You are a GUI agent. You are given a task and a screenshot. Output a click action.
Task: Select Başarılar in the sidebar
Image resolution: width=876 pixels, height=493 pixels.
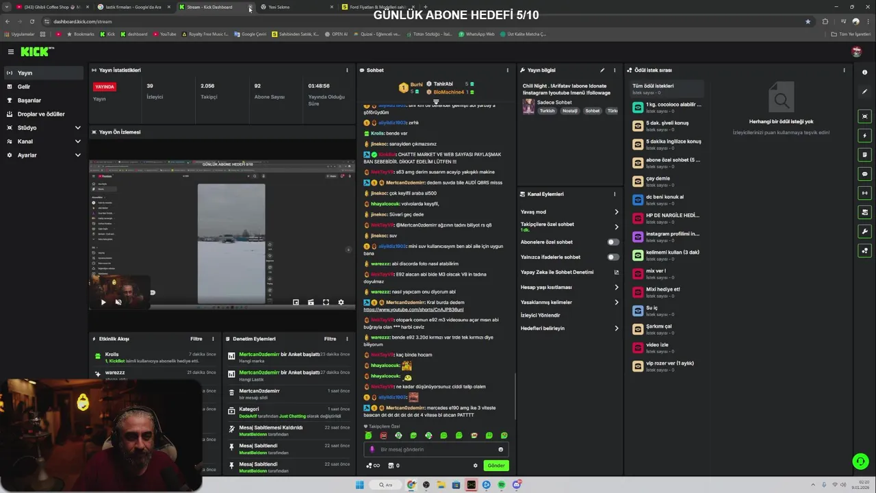pos(44,100)
